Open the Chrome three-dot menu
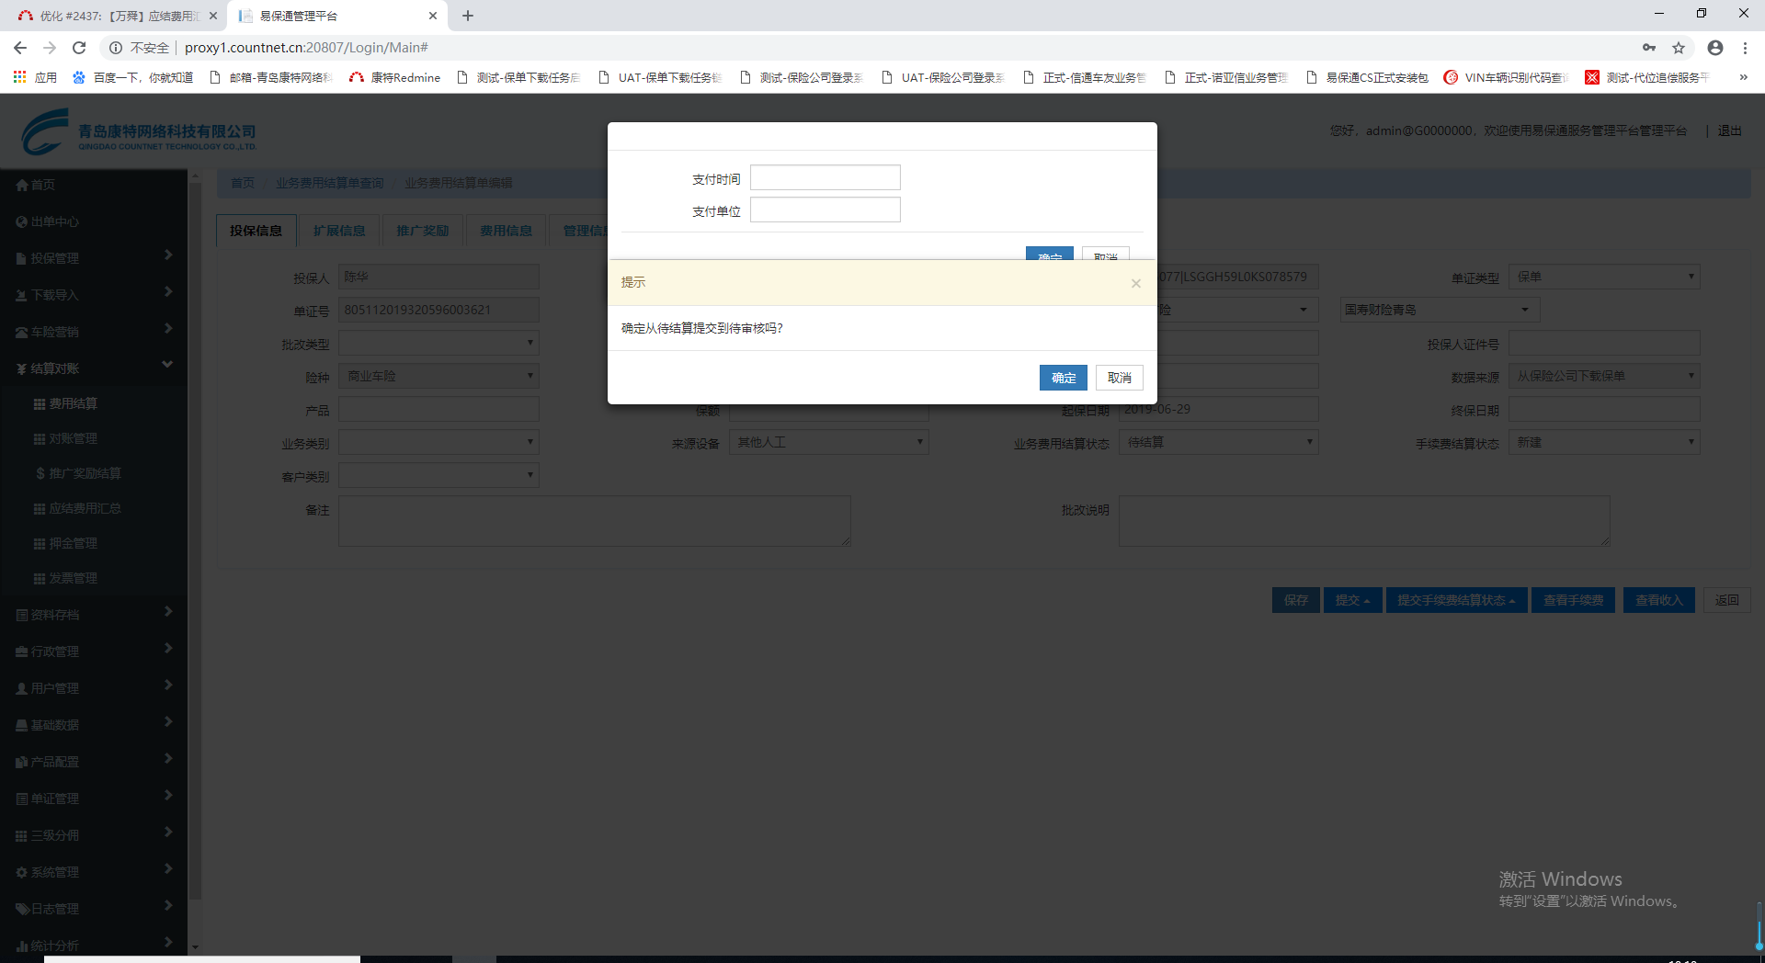Screen dimensions: 1765x963 [x=1745, y=48]
